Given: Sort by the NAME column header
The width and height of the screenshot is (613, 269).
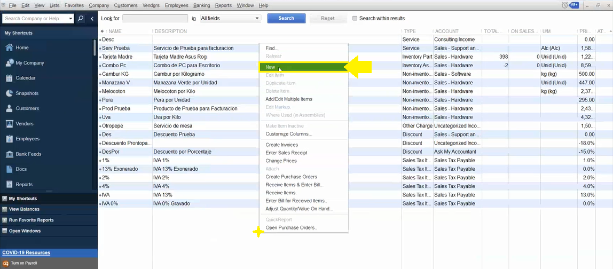Looking at the screenshot, I should pyautogui.click(x=115, y=31).
